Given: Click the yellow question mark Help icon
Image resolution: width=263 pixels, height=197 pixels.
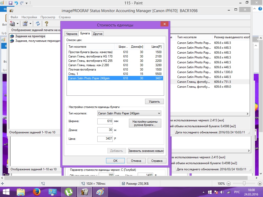Looking at the screenshot, I should [x=46, y=24].
